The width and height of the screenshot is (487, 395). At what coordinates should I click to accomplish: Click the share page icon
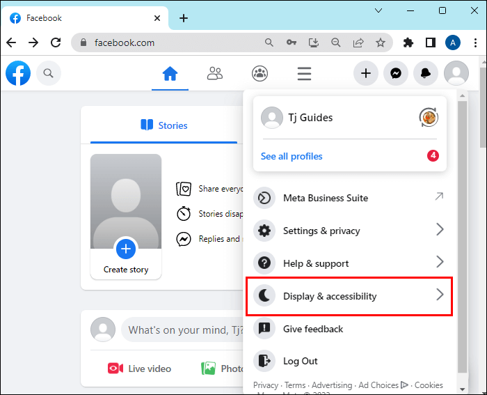click(x=358, y=42)
